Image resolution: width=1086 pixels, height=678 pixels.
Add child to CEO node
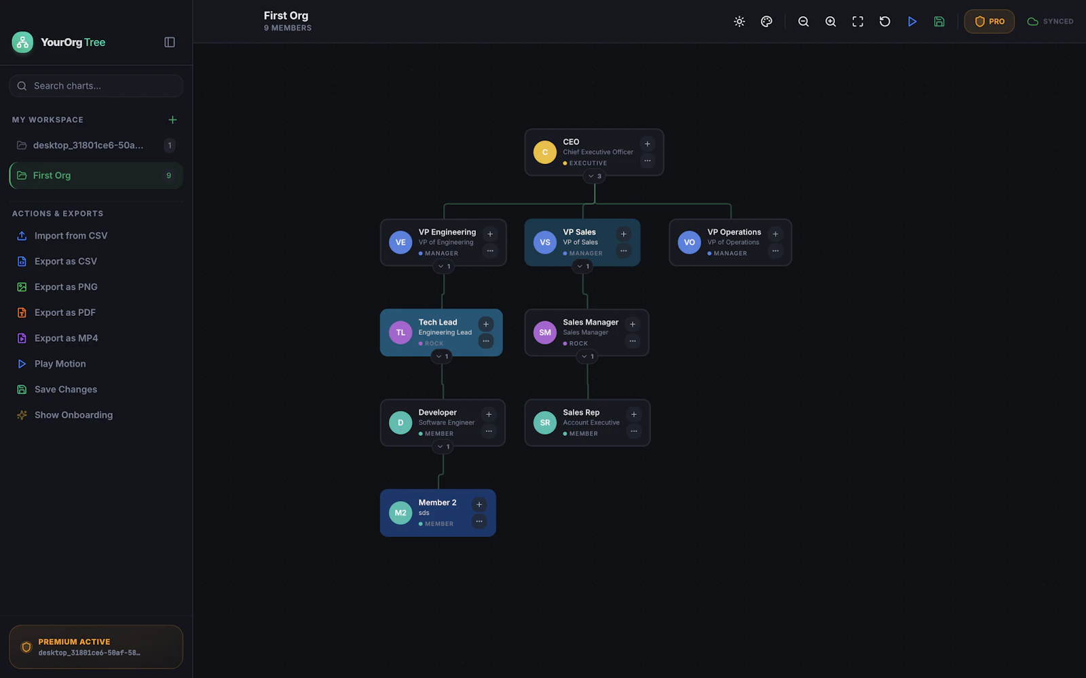tap(648, 144)
